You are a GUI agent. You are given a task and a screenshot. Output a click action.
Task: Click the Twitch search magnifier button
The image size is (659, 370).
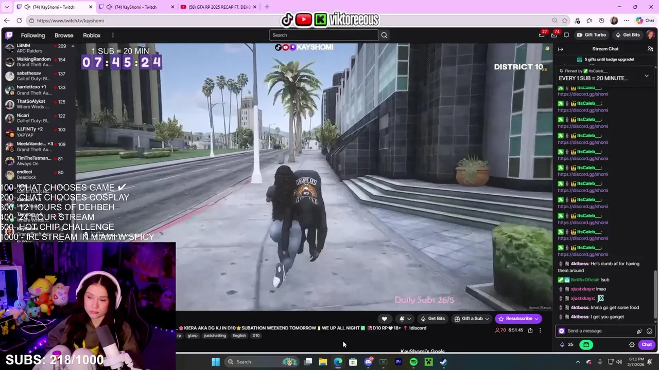coord(384,35)
